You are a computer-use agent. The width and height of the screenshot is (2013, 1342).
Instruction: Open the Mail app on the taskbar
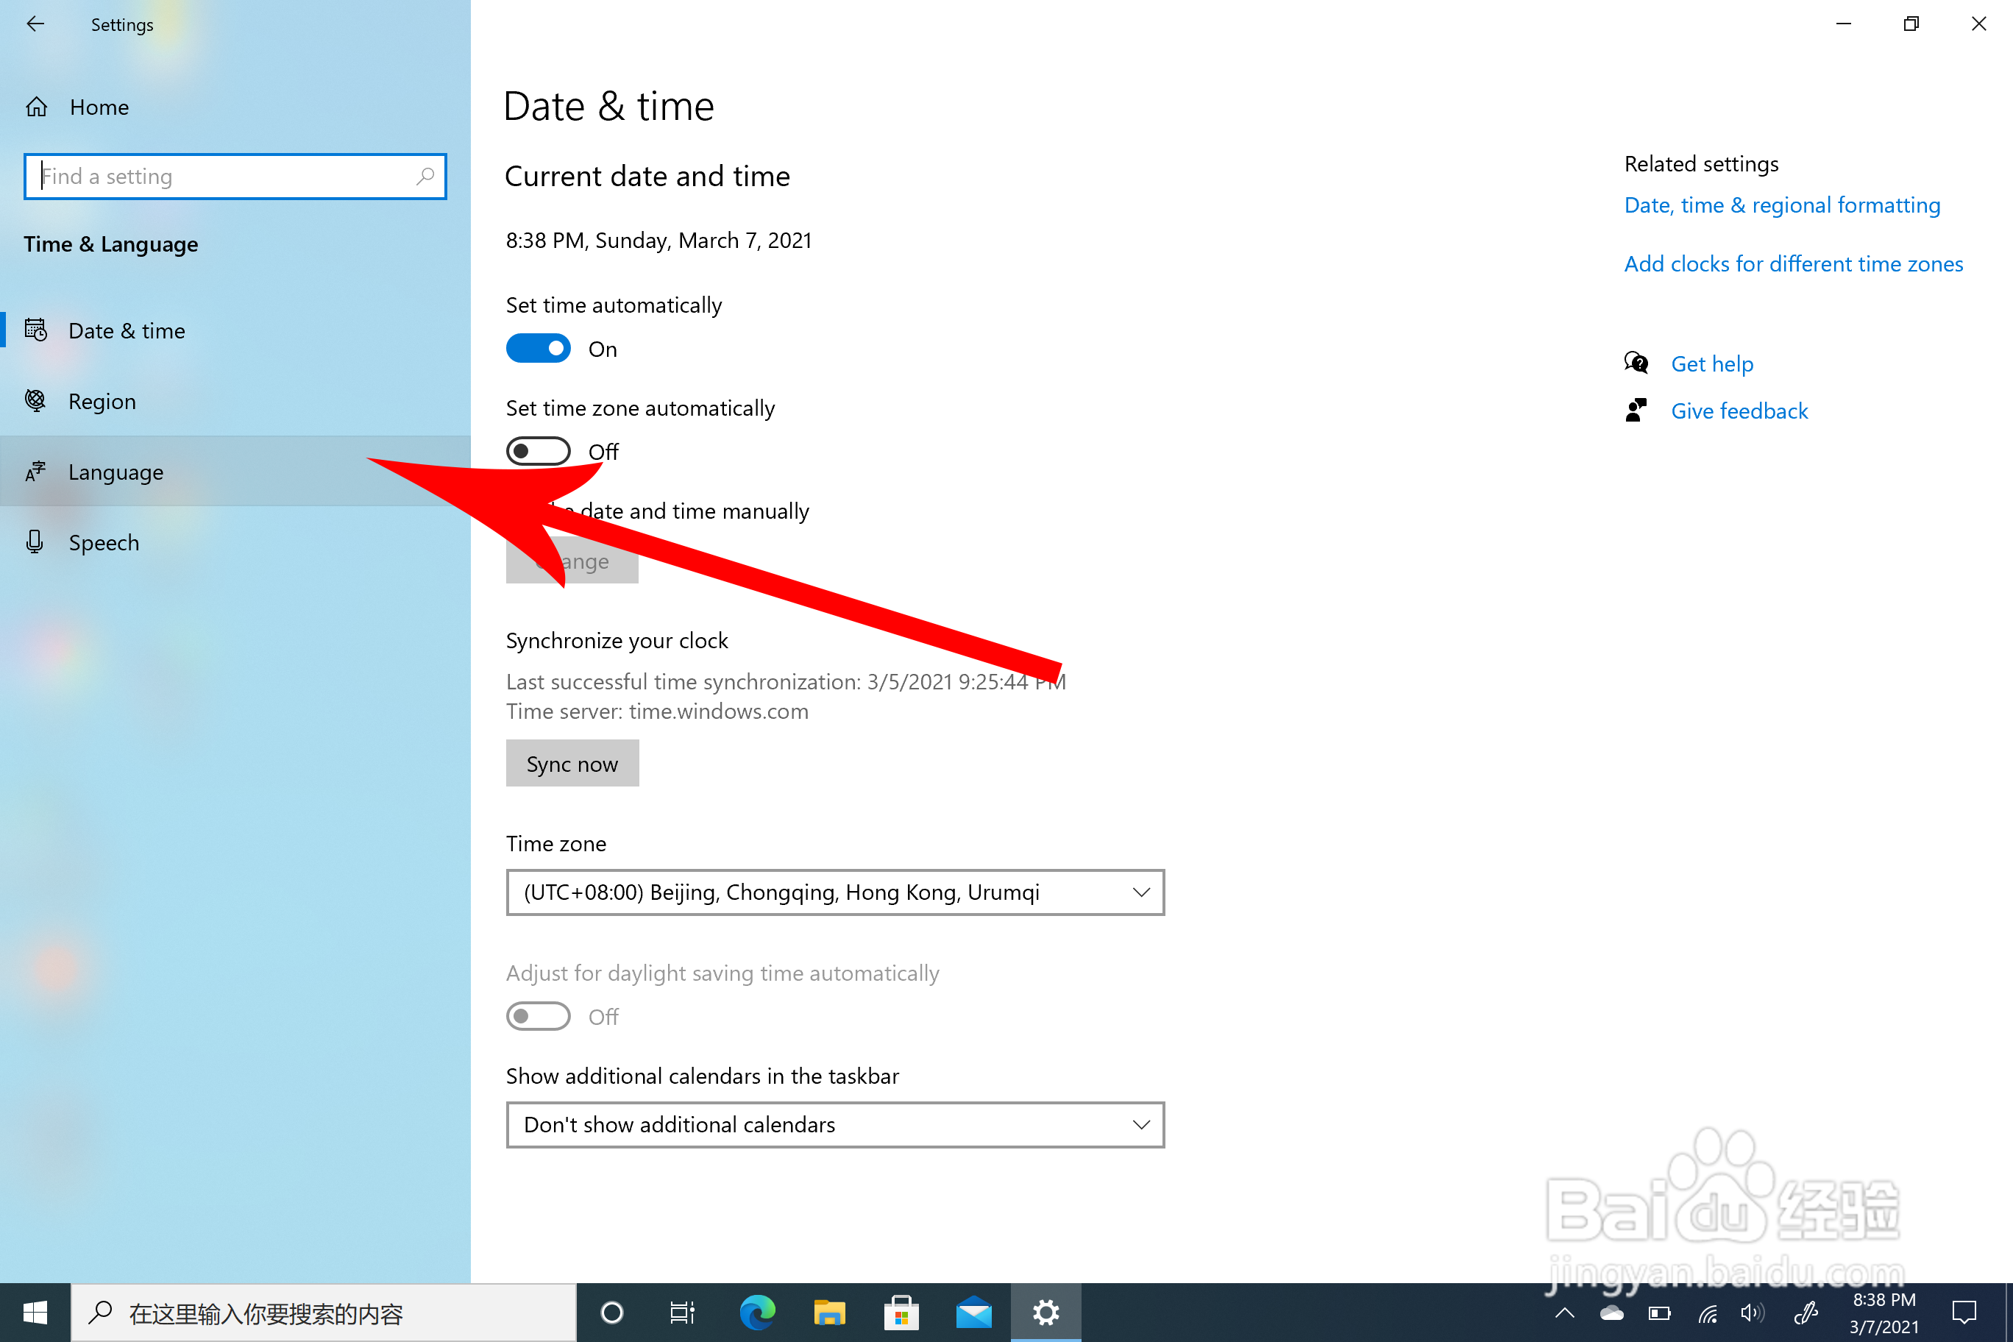973,1312
